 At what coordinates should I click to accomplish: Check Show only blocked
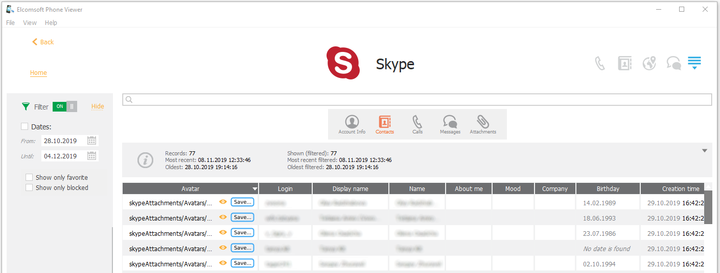click(x=29, y=188)
